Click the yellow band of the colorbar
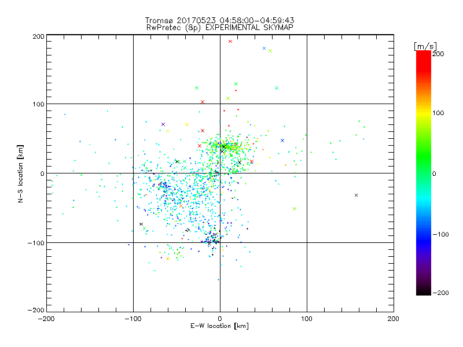This screenshot has height=347, width=463. (x=424, y=113)
